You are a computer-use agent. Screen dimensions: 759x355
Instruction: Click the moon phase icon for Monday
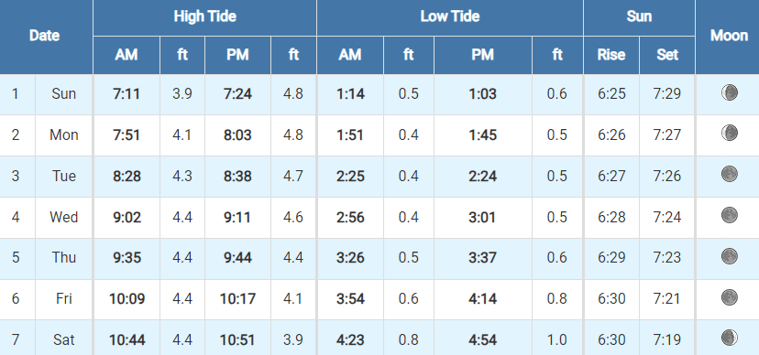coord(729,133)
